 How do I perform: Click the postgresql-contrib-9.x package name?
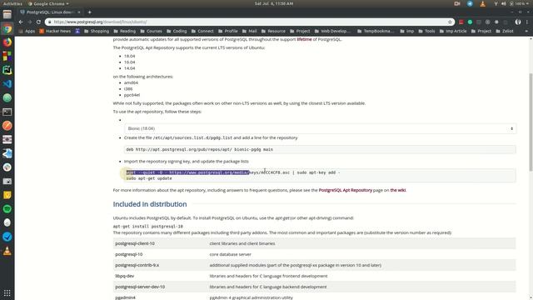pyautogui.click(x=137, y=265)
